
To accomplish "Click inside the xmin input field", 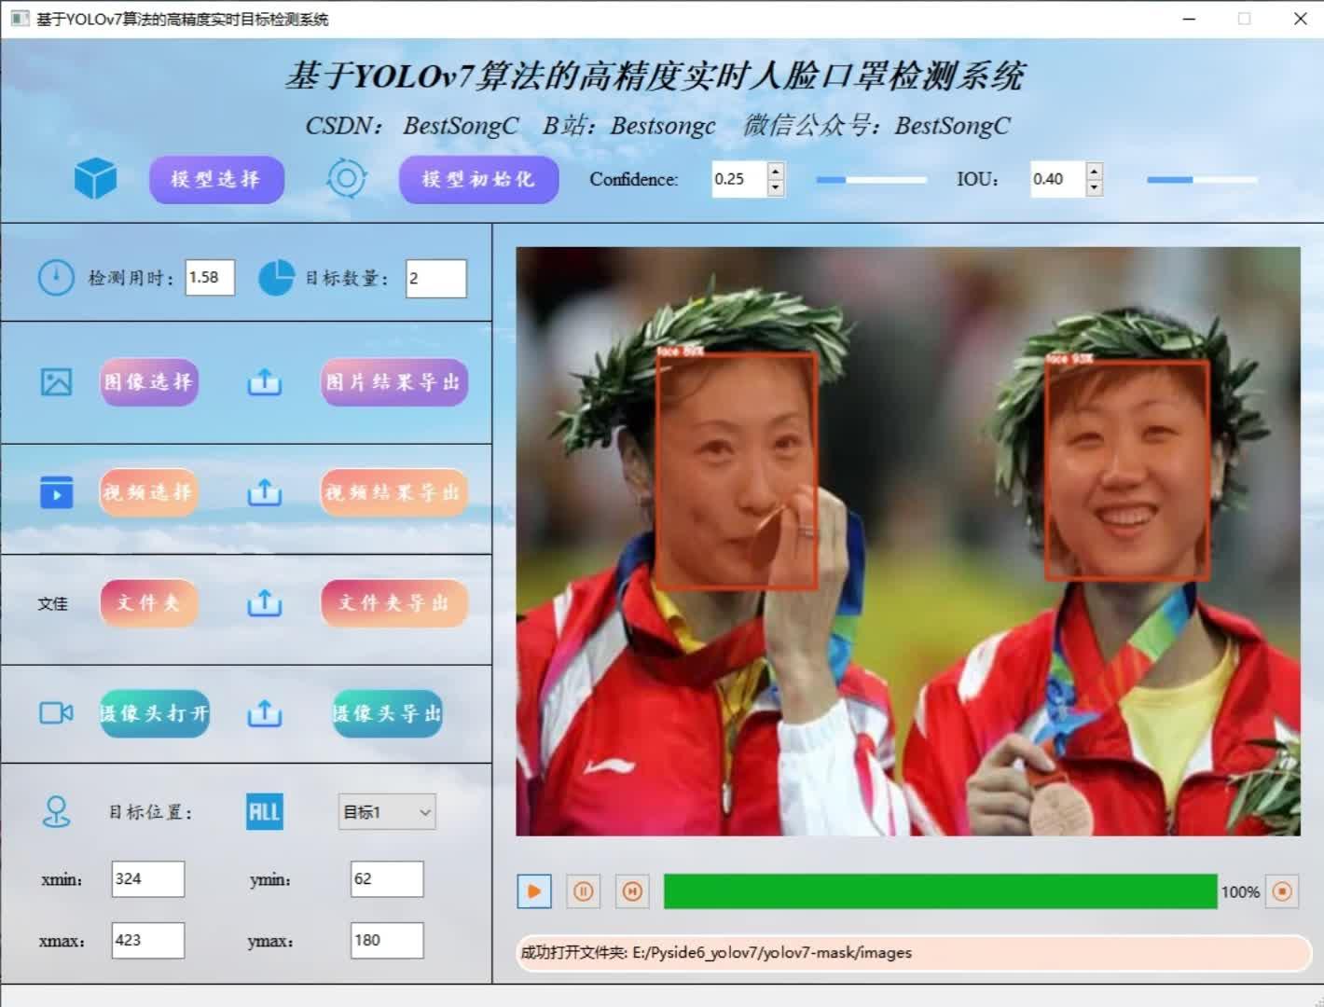I will point(147,878).
